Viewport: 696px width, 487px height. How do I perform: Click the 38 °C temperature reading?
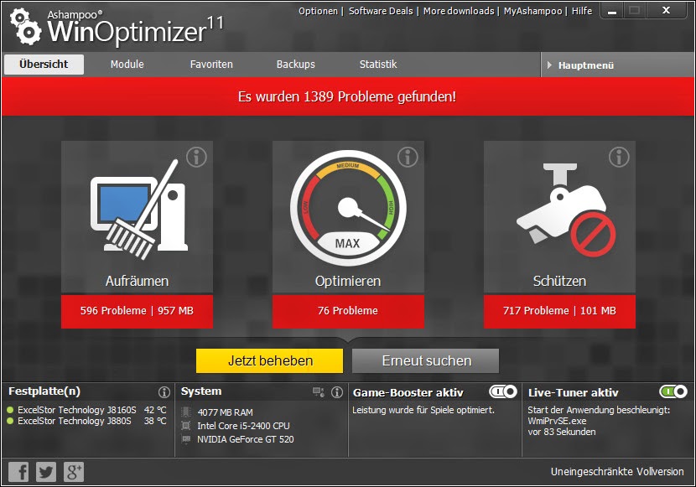point(155,421)
